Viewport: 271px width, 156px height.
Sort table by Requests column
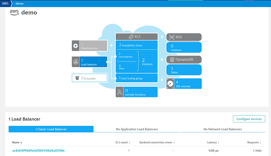point(254,142)
